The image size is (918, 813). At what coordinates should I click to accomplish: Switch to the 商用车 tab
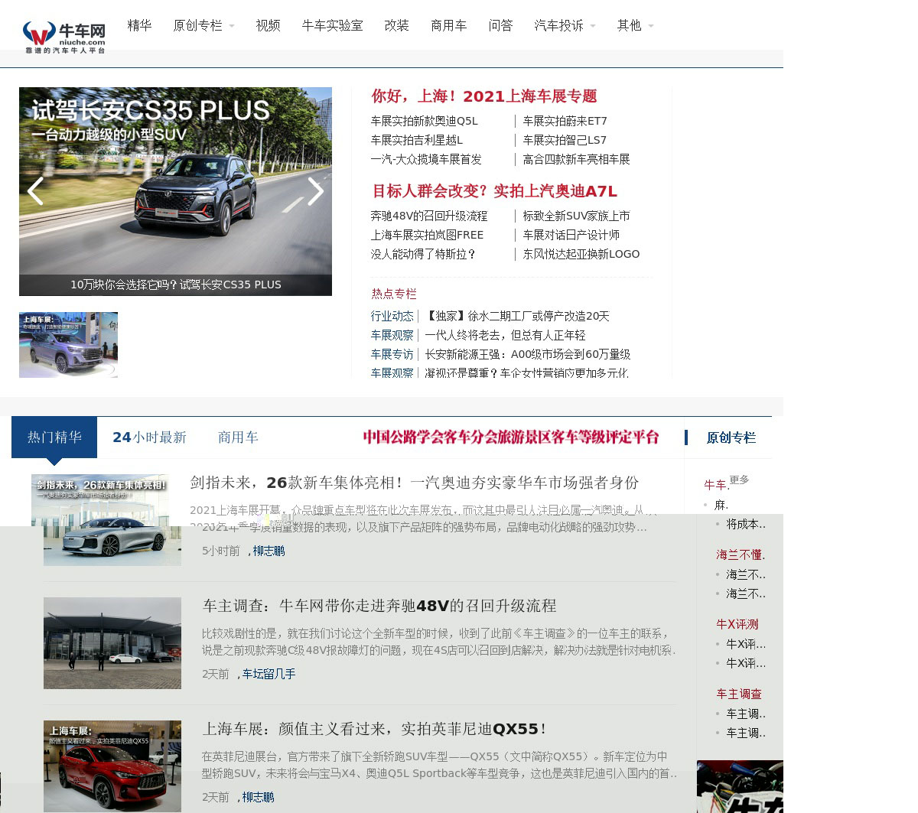(238, 437)
